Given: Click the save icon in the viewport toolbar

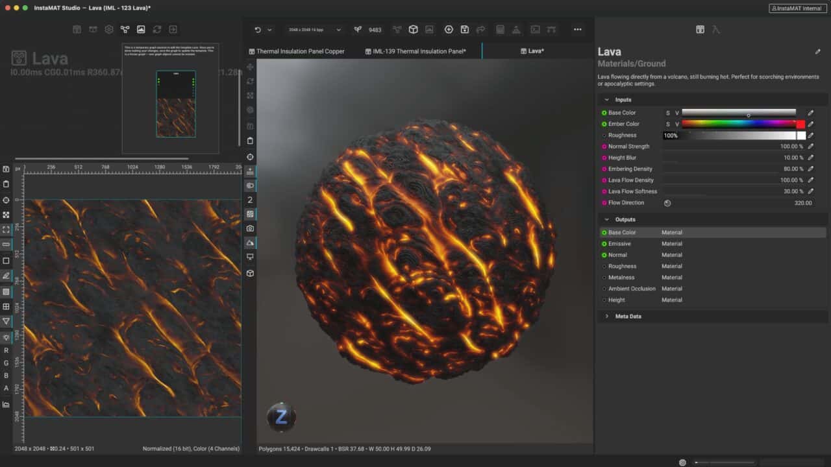Looking at the screenshot, I should 465,30.
